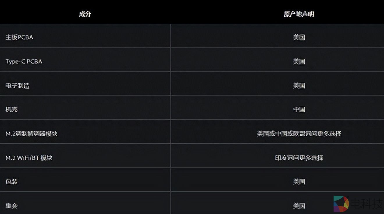
Task: Click 美国 in the Type-C PCBA row
Action: click(x=299, y=62)
